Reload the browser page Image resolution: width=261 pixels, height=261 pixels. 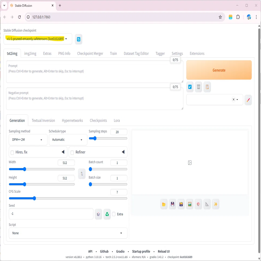tap(19, 17)
